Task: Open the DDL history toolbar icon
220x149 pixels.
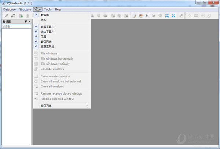Action: (141, 15)
